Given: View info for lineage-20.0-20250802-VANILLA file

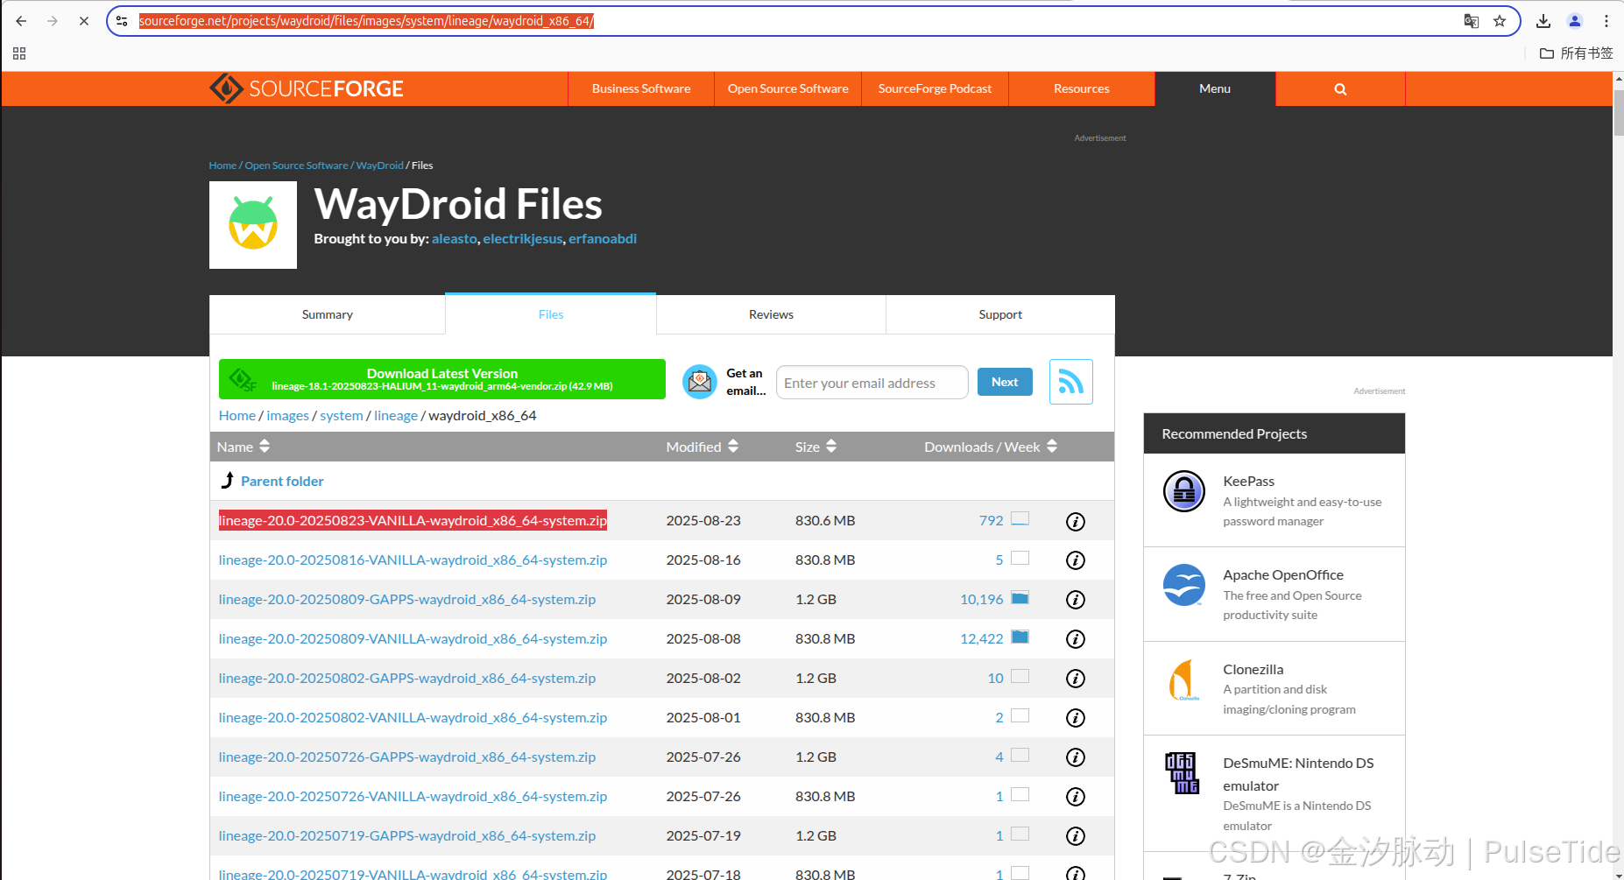Looking at the screenshot, I should point(1076,718).
